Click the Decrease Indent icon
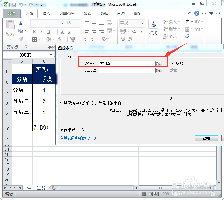 tap(87, 39)
